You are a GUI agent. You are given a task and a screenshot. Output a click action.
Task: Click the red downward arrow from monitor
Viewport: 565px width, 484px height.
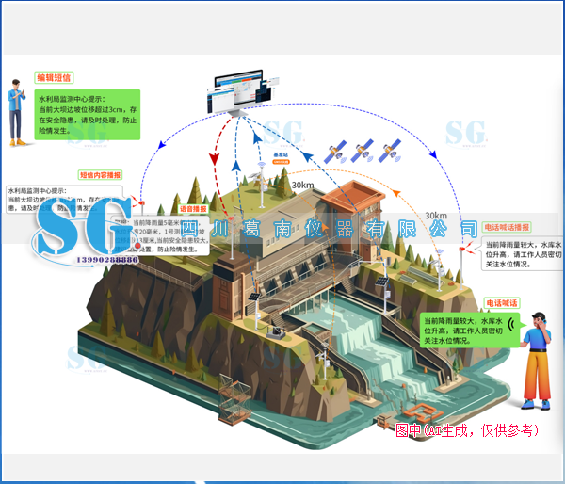[215, 159]
